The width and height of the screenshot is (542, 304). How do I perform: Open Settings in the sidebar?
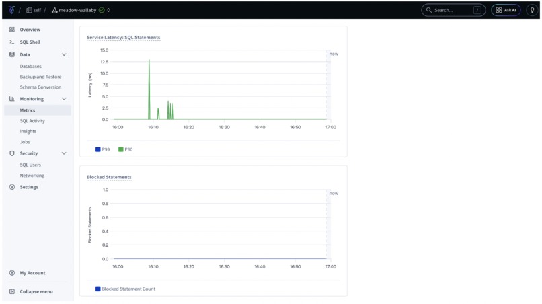pos(29,187)
